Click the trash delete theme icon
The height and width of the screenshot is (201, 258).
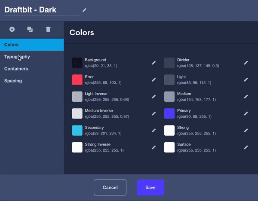48,29
